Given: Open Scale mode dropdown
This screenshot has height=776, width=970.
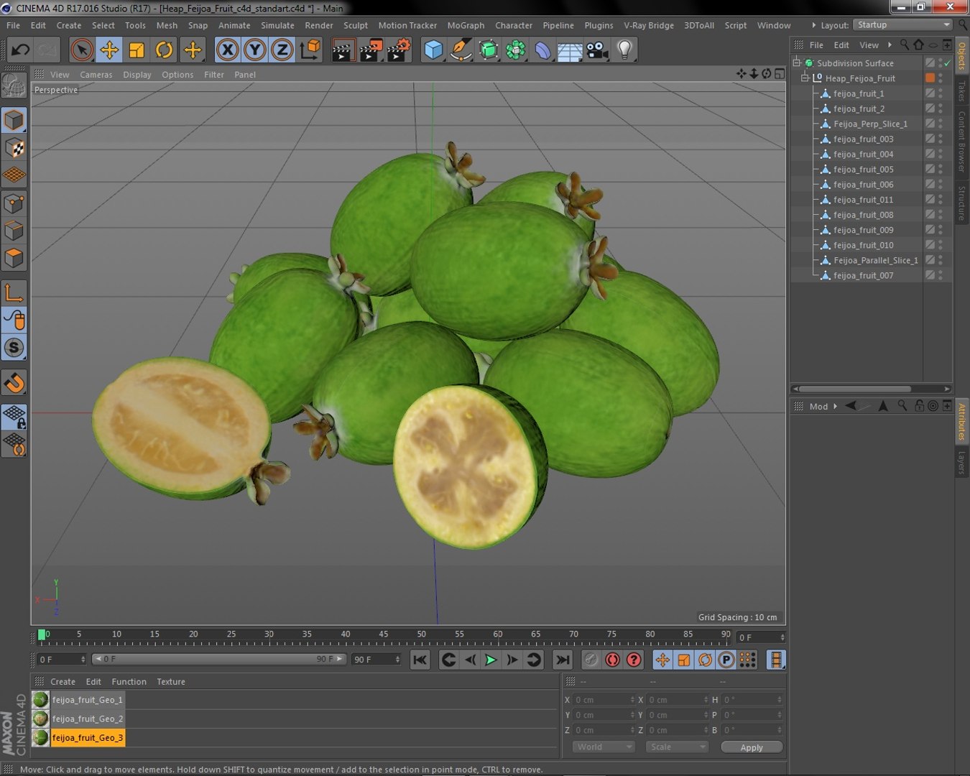Looking at the screenshot, I should click(678, 747).
